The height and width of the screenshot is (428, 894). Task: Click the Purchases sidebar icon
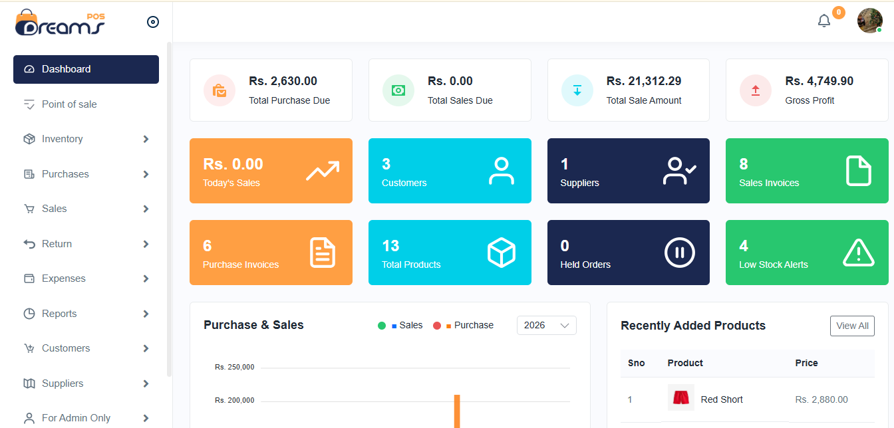29,174
